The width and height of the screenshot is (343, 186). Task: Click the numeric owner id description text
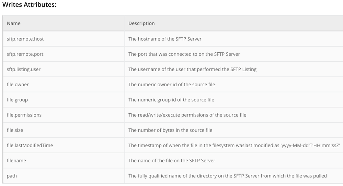click(172, 84)
